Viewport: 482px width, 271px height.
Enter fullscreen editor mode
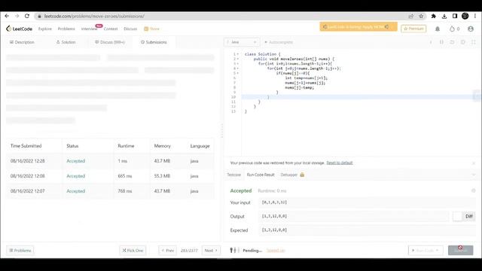[x=474, y=42]
